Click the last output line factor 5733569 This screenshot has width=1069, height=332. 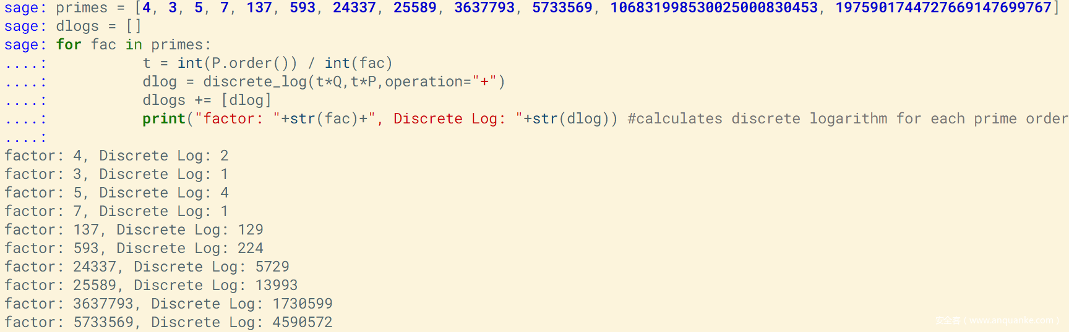click(169, 323)
